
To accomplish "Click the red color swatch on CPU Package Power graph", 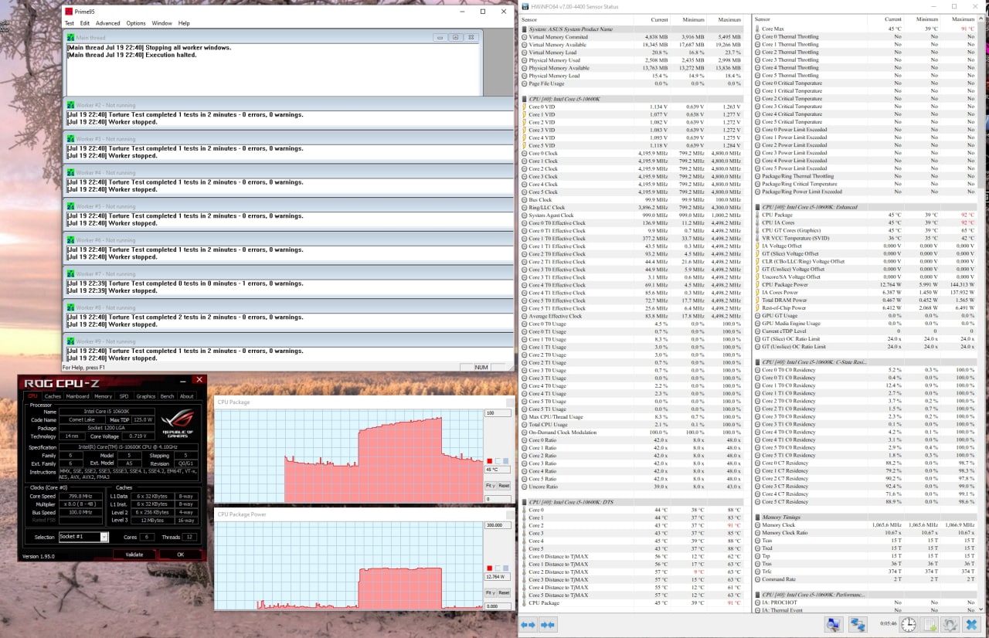I will tap(489, 568).
